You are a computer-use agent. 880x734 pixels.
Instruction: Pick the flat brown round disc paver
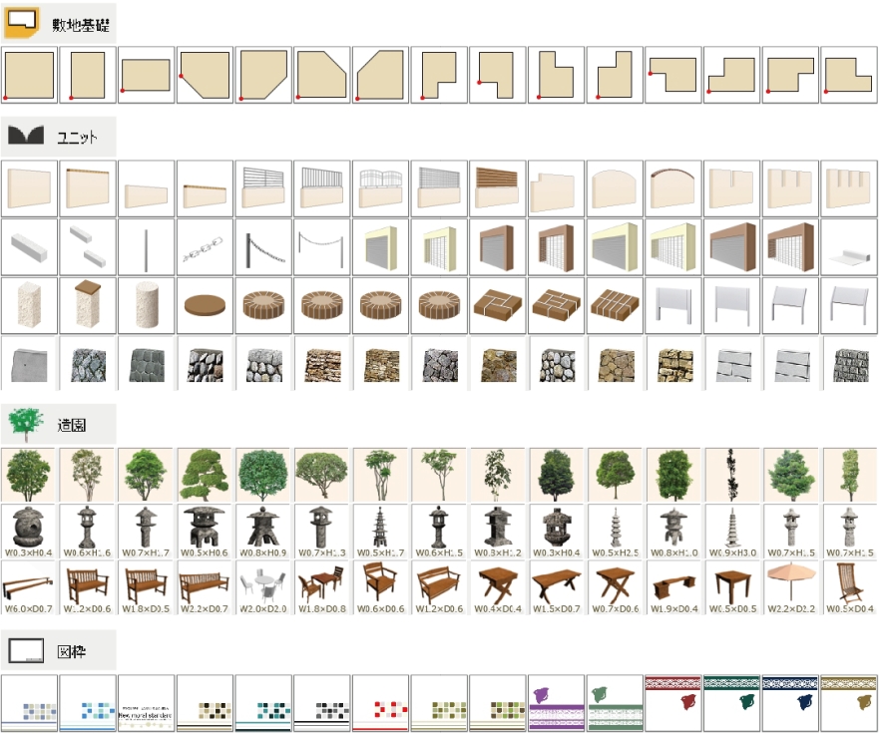click(x=205, y=305)
